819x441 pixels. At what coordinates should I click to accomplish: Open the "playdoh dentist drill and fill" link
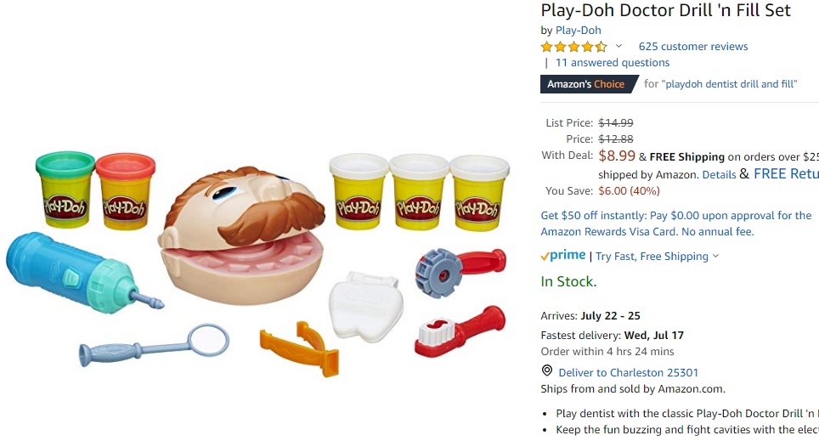point(729,84)
